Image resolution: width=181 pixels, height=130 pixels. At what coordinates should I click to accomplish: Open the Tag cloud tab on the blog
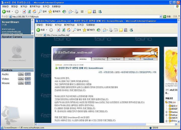(116, 59)
